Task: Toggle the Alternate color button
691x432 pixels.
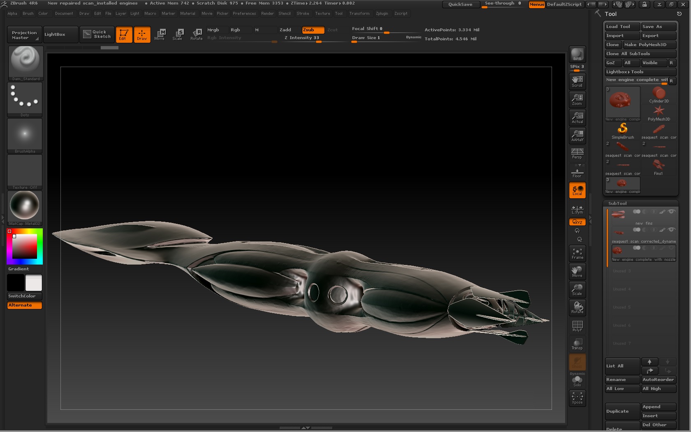Action: point(24,305)
